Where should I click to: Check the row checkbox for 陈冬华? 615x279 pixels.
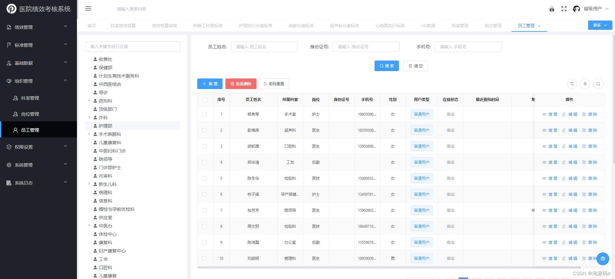pyautogui.click(x=205, y=178)
